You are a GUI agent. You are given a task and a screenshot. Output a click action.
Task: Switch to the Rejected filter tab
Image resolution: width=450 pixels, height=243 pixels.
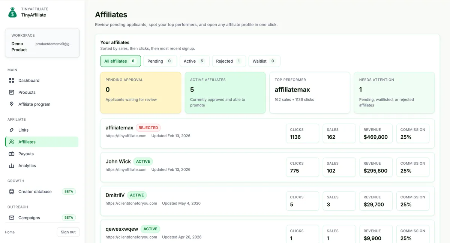[229, 61]
